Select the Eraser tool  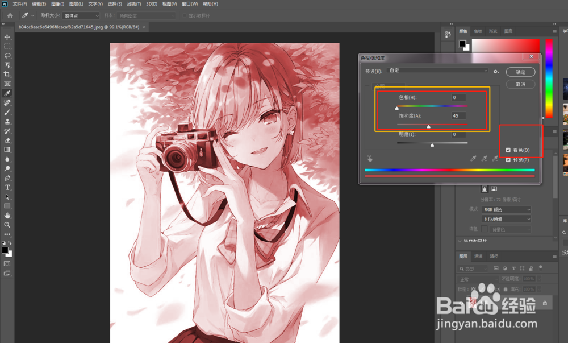[x=7, y=140]
